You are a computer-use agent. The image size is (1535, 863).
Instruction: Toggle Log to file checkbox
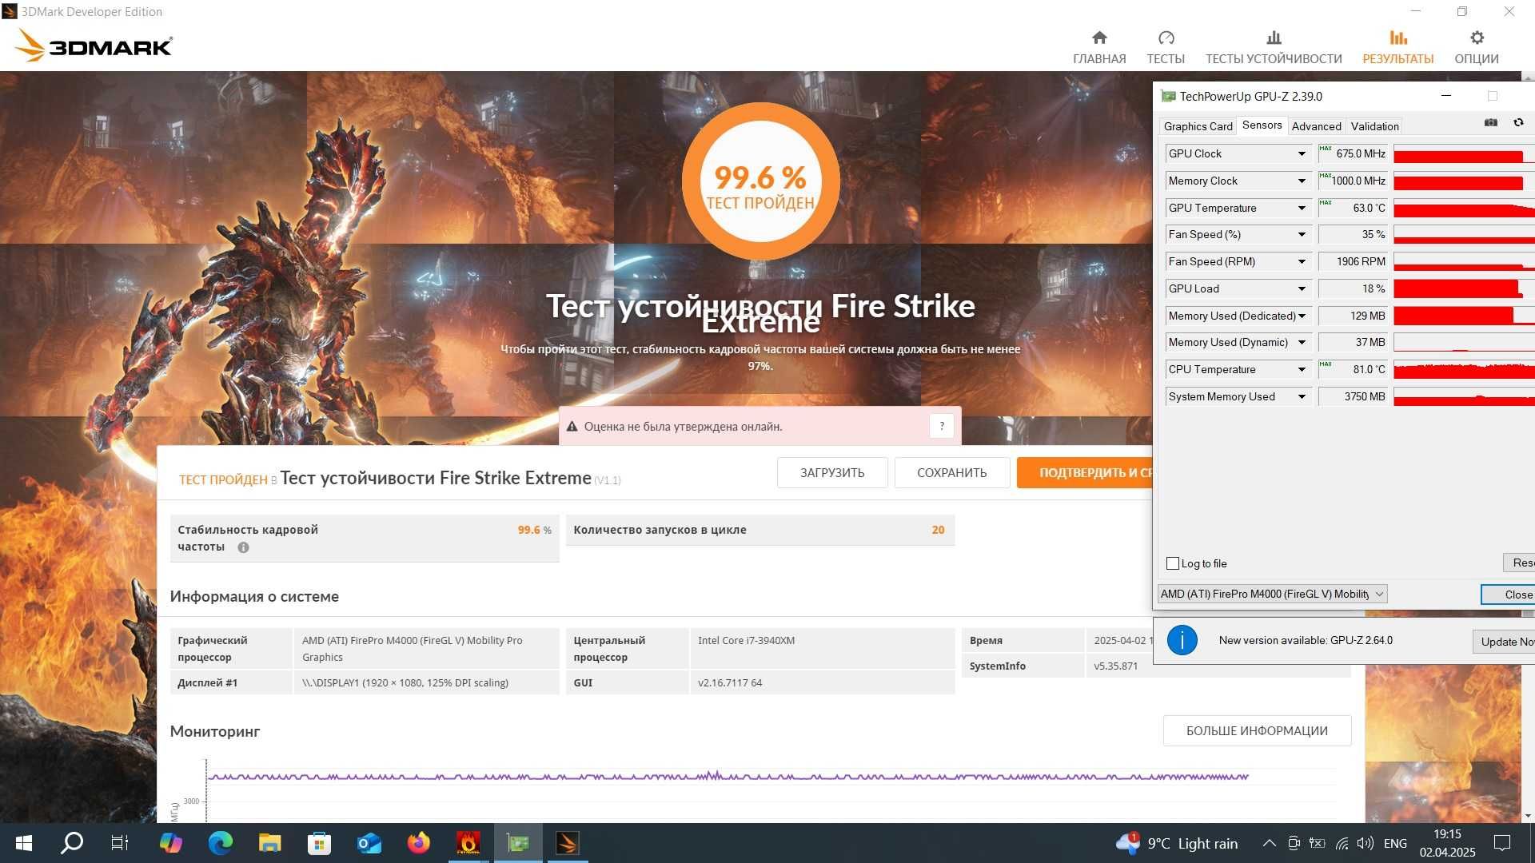(x=1173, y=563)
